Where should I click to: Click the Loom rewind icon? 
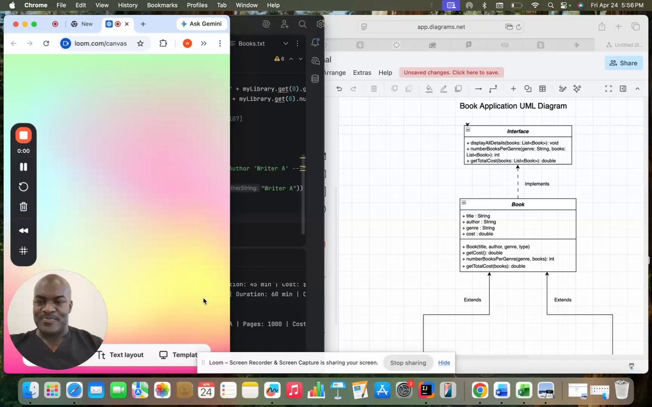(x=23, y=231)
